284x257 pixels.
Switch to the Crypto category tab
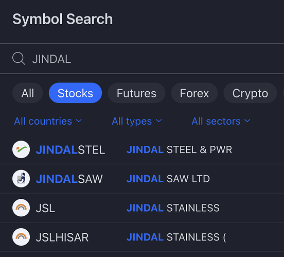click(250, 93)
